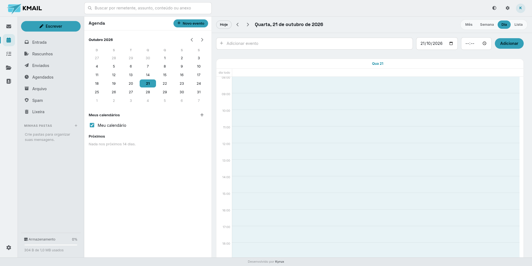
Task: Open the Entrada folder
Action: (x=51, y=42)
